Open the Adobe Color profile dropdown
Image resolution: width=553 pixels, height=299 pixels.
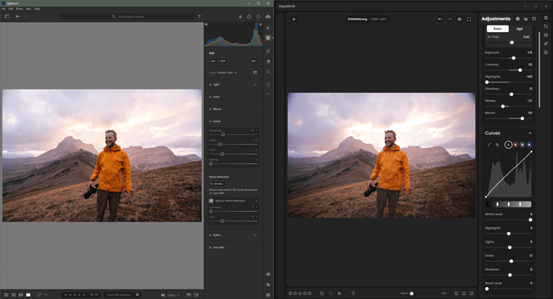point(227,73)
